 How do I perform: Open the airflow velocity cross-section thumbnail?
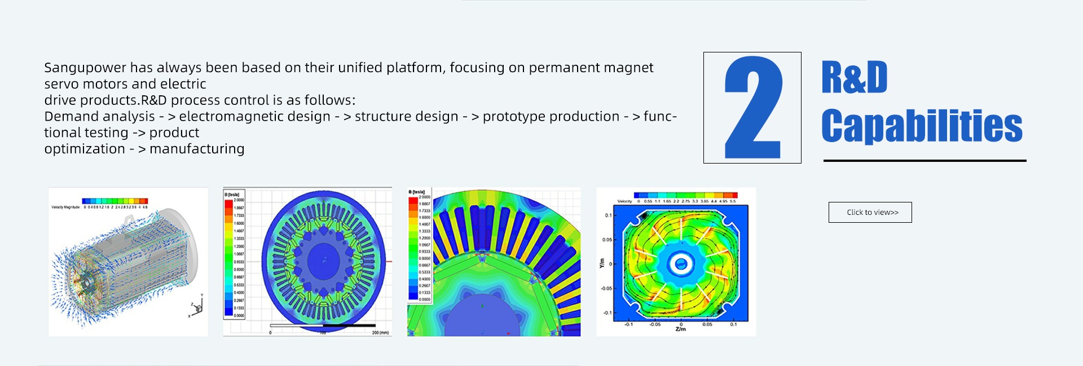pos(676,262)
